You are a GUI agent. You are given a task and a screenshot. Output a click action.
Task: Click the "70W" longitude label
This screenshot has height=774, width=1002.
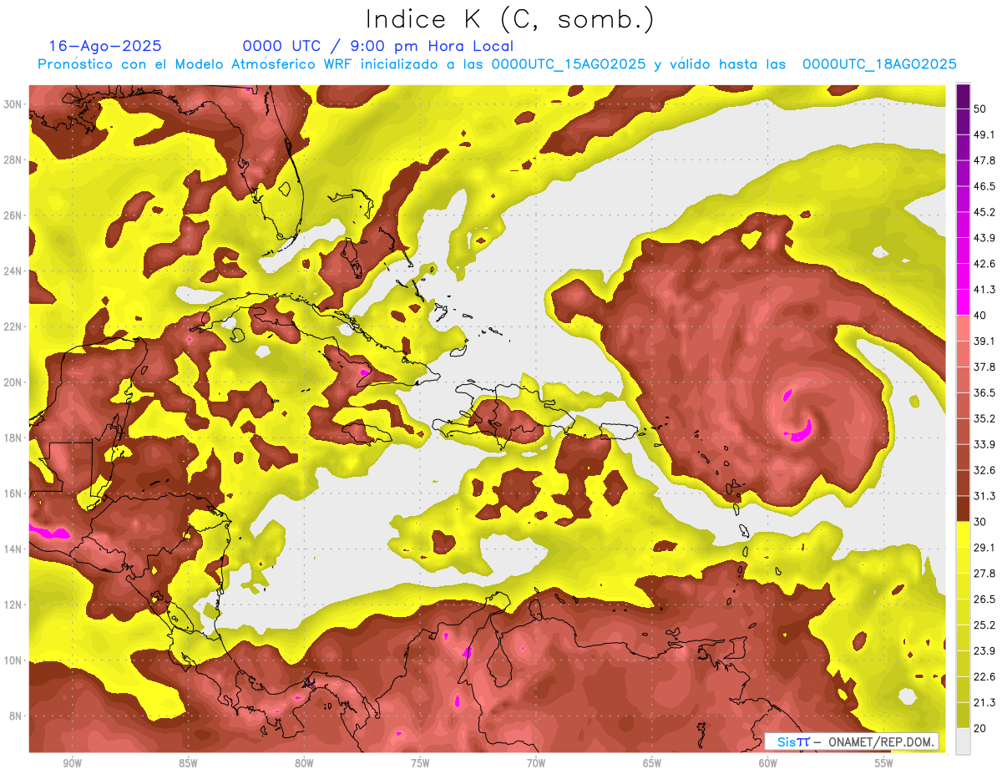pyautogui.click(x=536, y=763)
